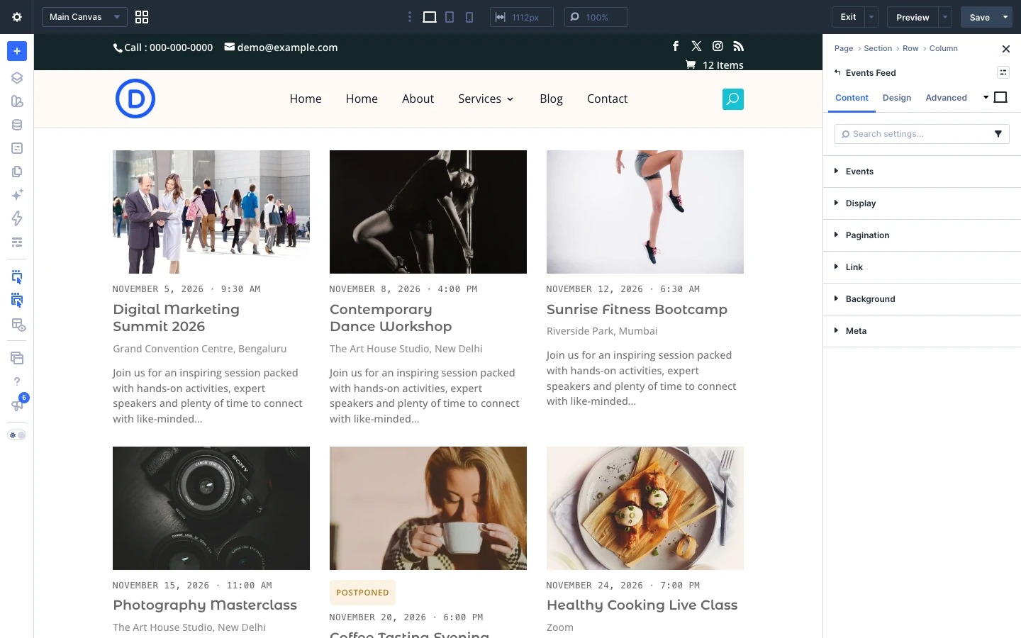Select the phone view icon
This screenshot has width=1021, height=638.
click(469, 17)
